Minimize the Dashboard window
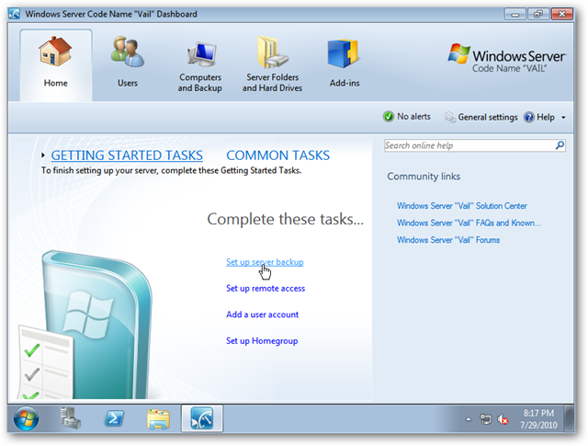The width and height of the screenshot is (588, 446). click(515, 15)
